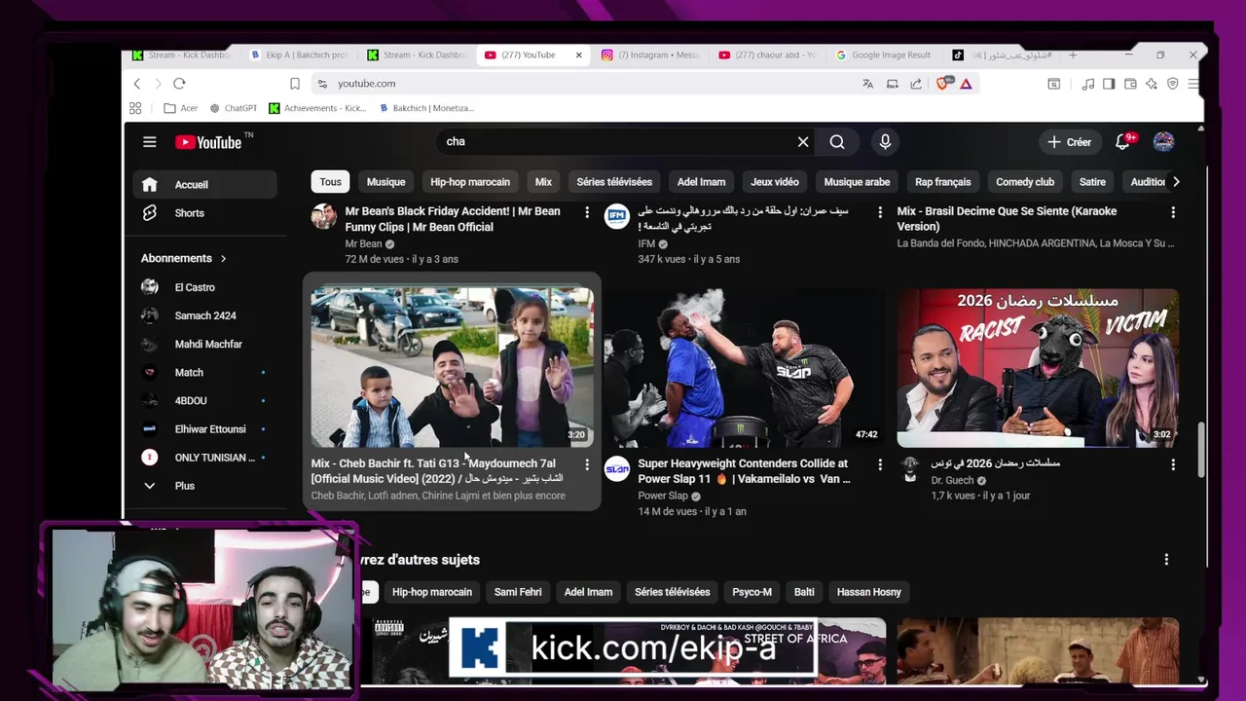Viewport: 1246px width, 701px height.
Task: Select the Séries télévisées top chip
Action: tap(614, 182)
